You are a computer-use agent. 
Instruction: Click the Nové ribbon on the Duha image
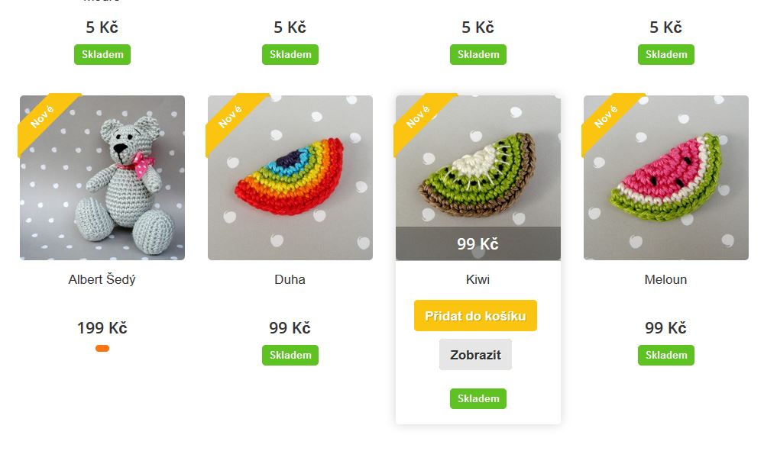click(x=230, y=117)
